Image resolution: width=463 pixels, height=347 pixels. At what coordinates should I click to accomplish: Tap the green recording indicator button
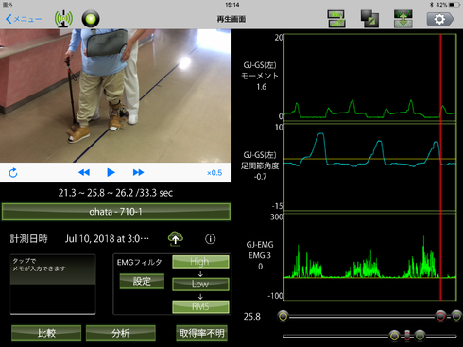[91, 19]
